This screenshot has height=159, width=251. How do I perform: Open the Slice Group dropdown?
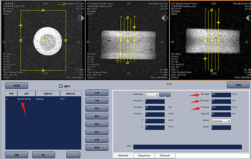152,95
